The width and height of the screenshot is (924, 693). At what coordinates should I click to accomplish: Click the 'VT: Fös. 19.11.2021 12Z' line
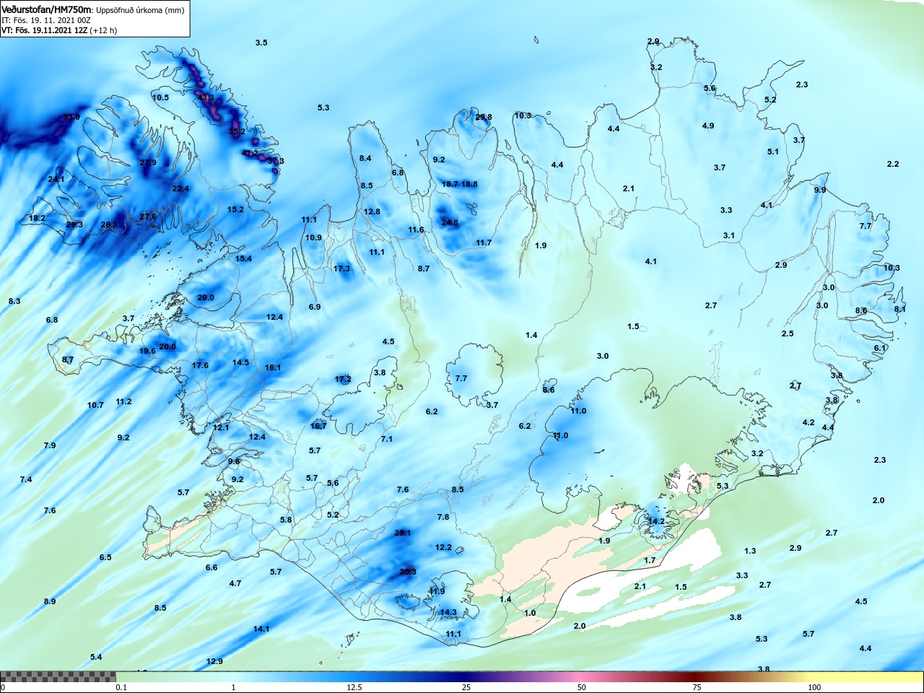(44, 30)
